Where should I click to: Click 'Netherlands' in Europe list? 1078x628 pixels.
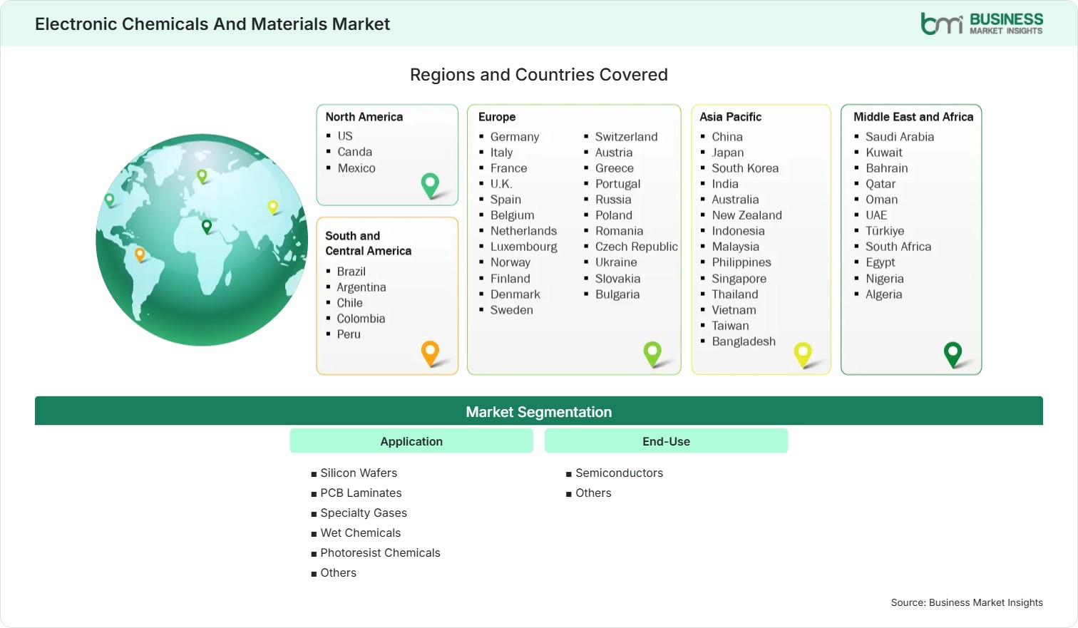(x=523, y=231)
